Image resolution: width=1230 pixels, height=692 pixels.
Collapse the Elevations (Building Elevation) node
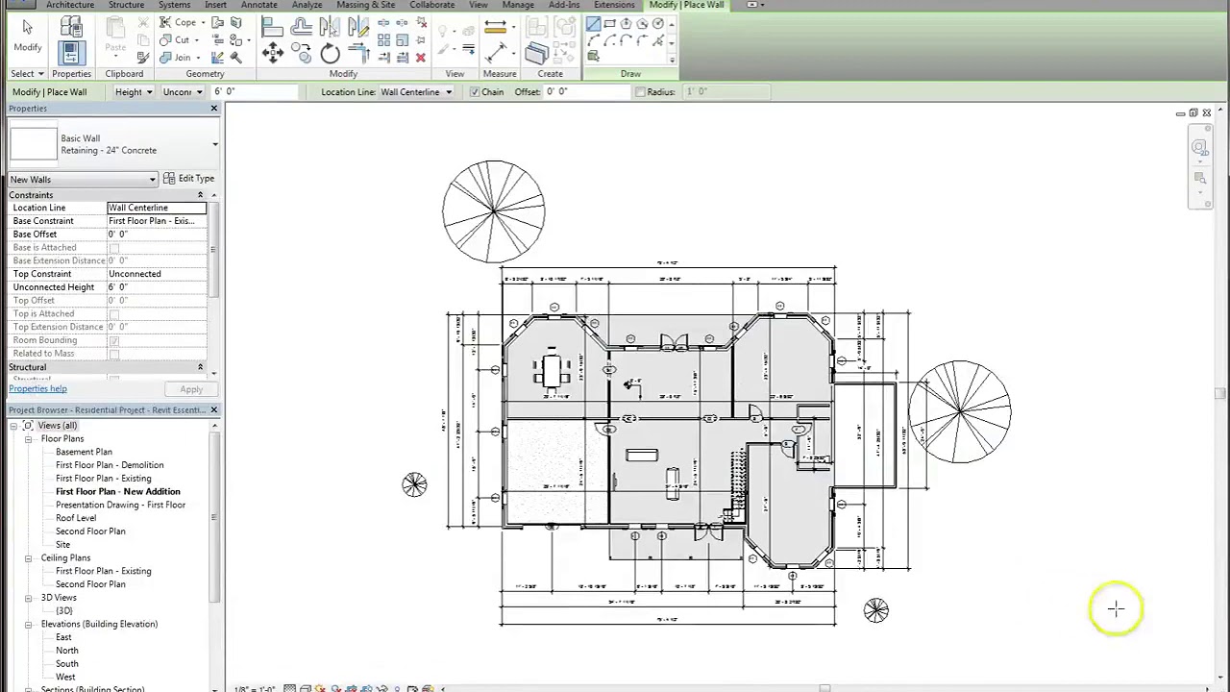(29, 625)
